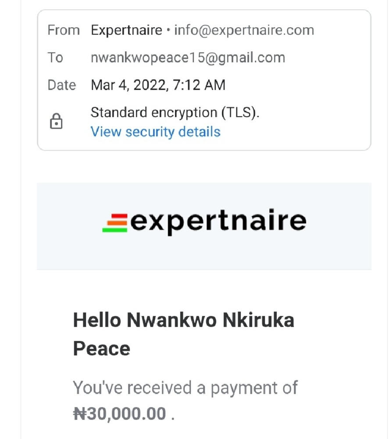Click the To field label

click(x=55, y=57)
